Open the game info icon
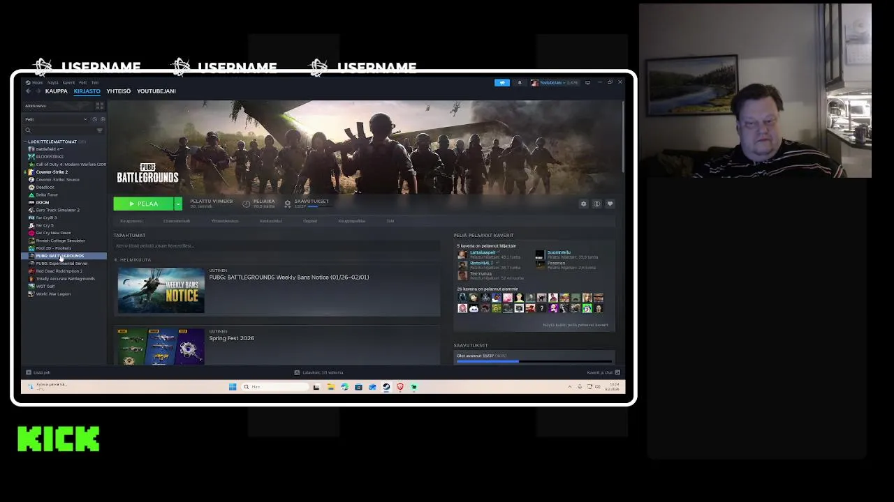 click(x=597, y=204)
